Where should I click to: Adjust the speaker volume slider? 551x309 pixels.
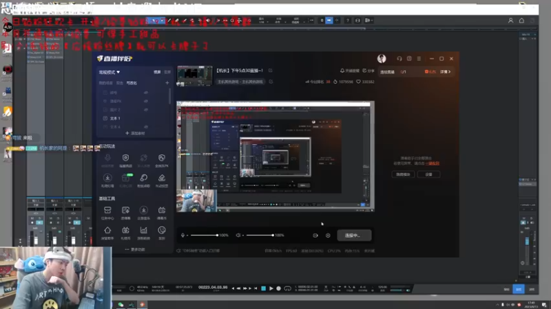260,235
